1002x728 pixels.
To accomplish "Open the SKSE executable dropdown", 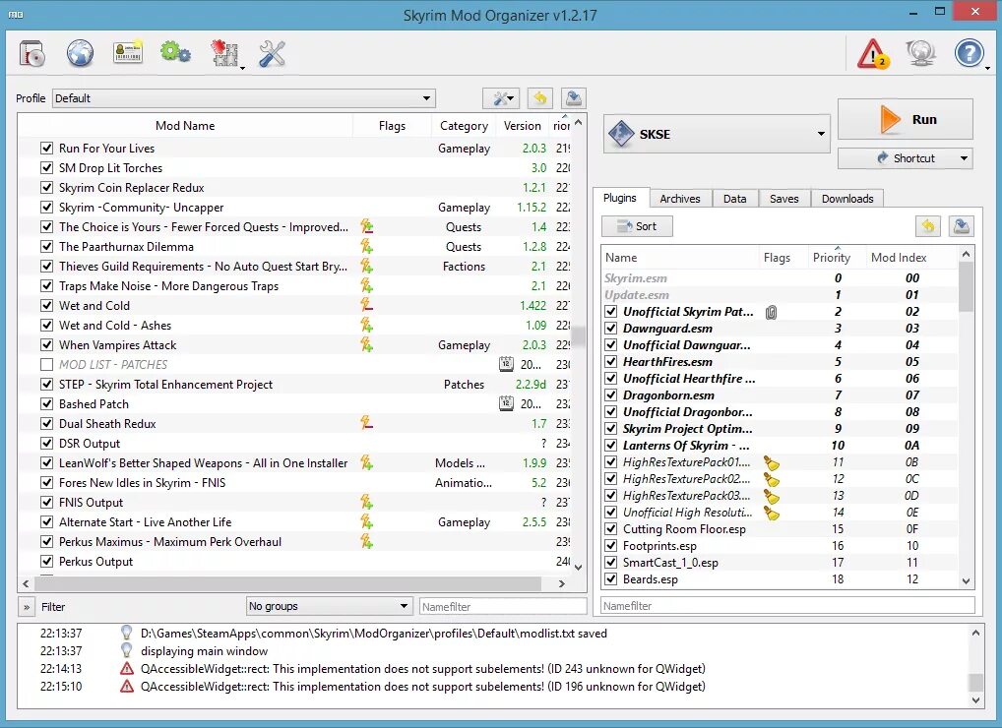I will click(x=717, y=134).
